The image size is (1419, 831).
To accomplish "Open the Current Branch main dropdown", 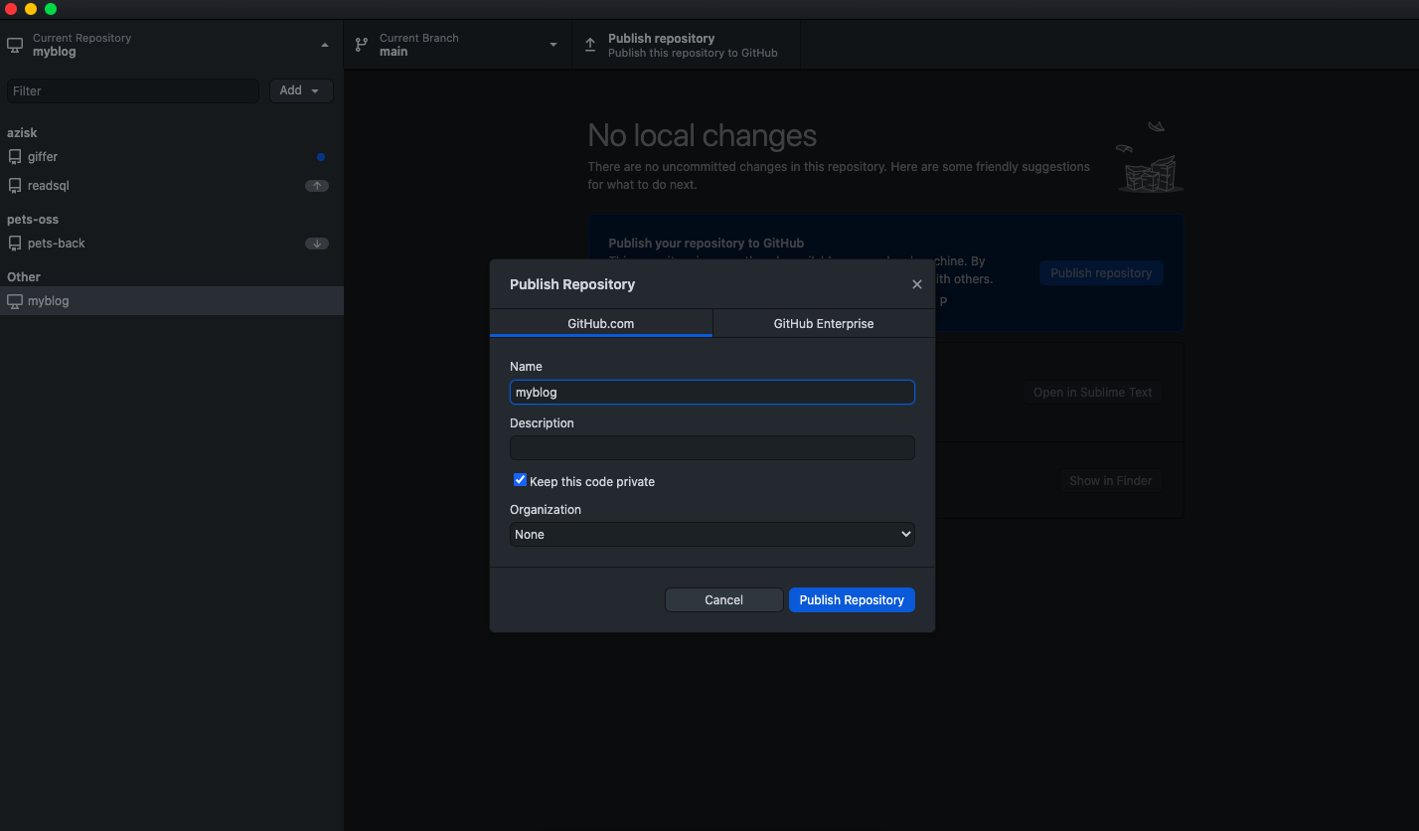I will pyautogui.click(x=458, y=45).
